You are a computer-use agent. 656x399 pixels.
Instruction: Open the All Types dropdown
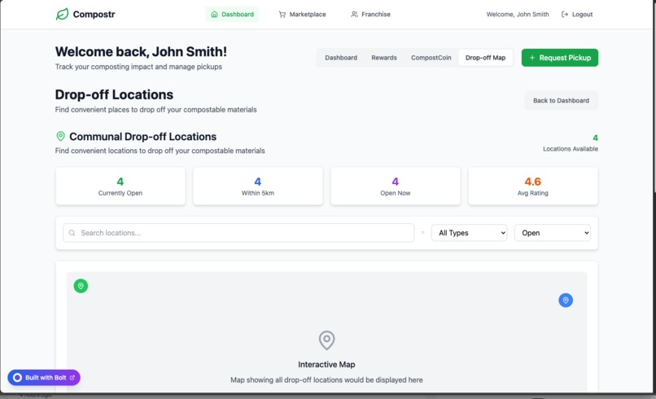pos(470,233)
